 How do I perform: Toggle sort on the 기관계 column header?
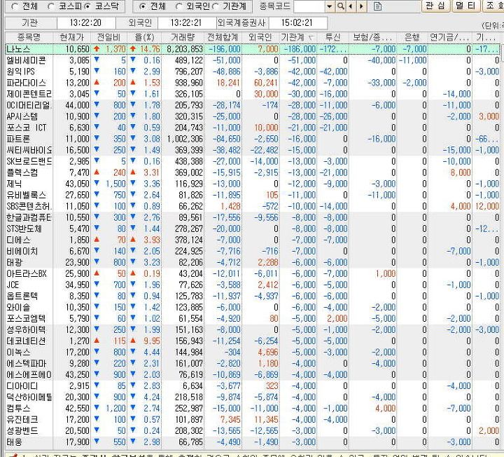pos(297,37)
